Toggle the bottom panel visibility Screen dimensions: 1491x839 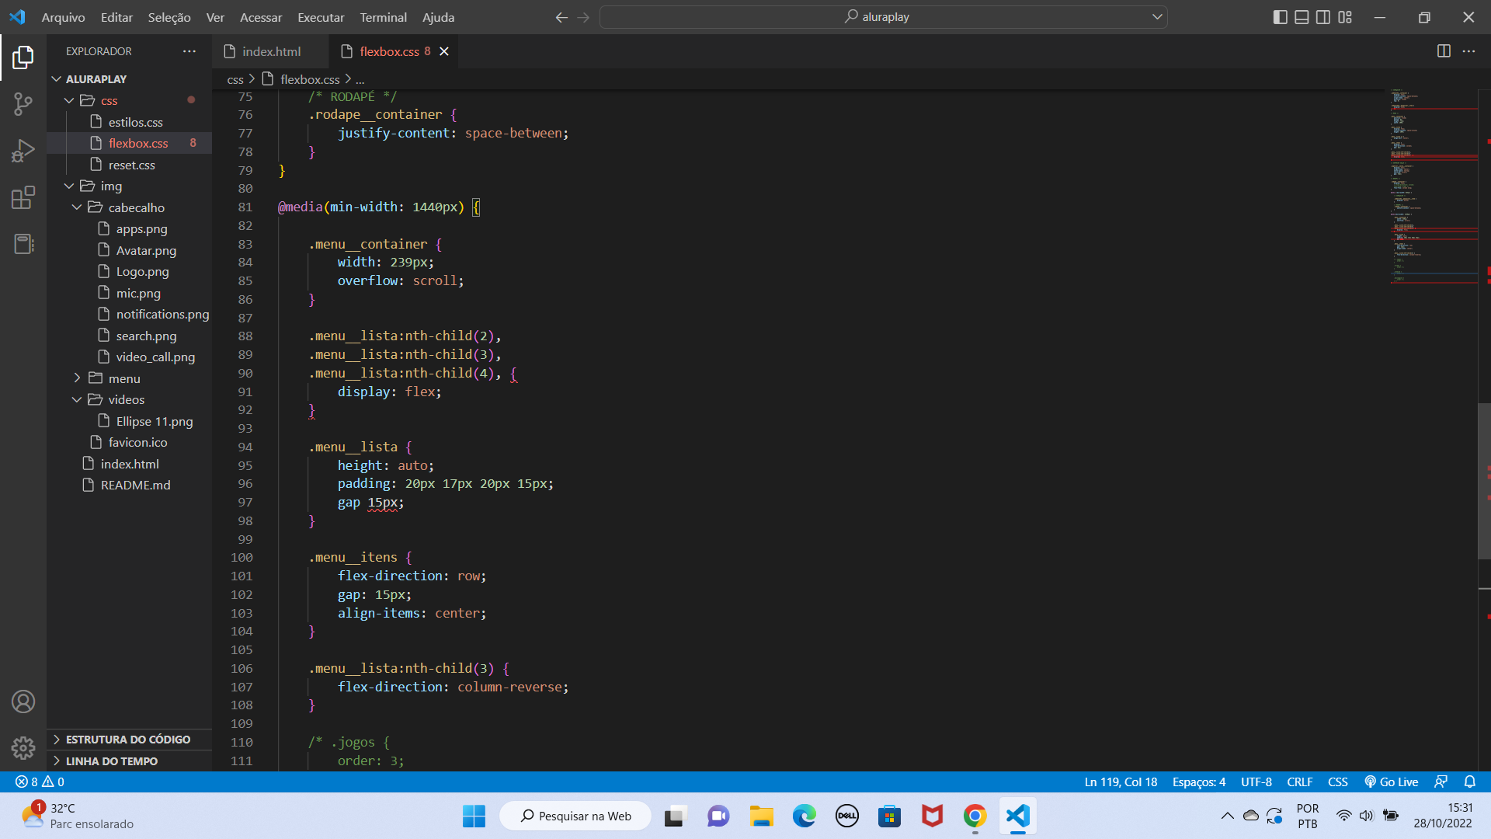pos(1302,17)
